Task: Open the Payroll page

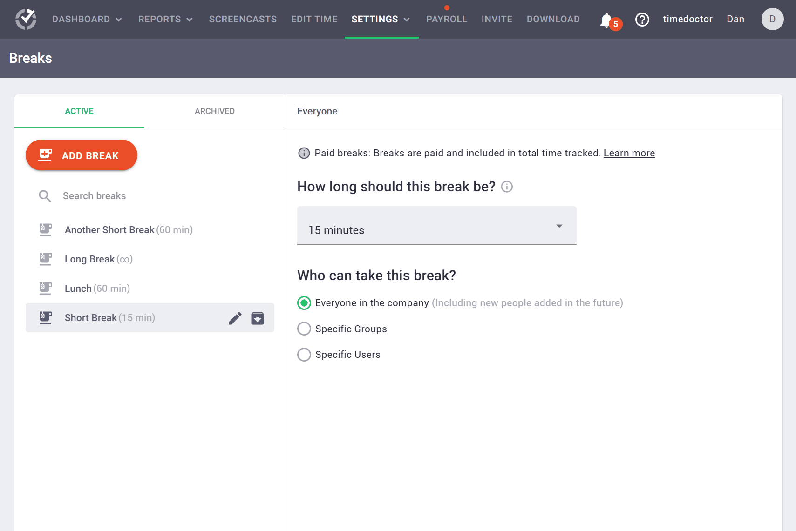Action: coord(446,19)
